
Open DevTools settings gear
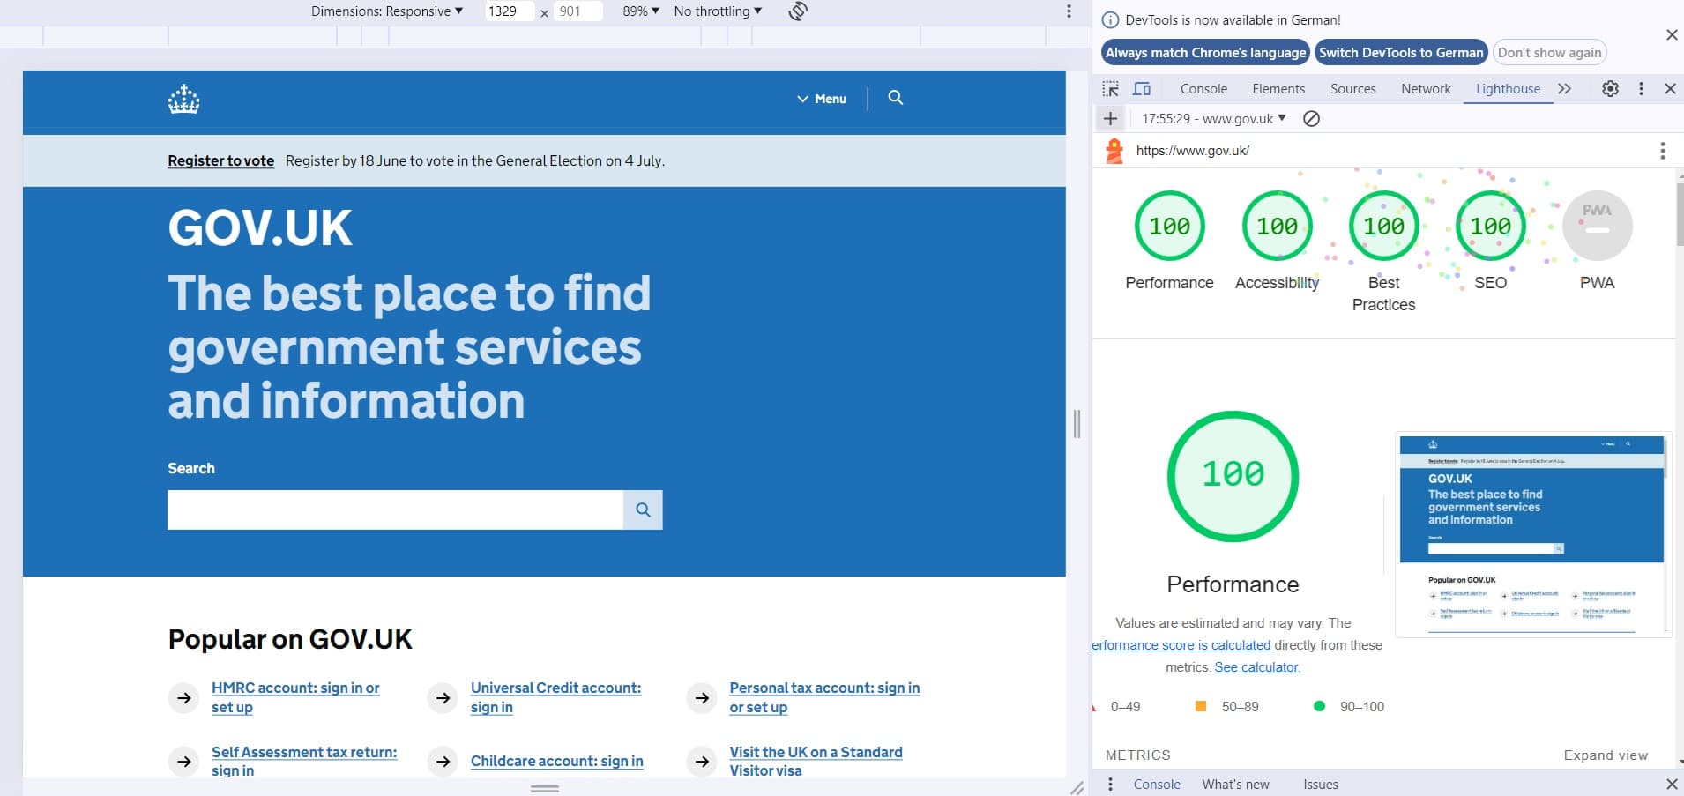pyautogui.click(x=1610, y=89)
